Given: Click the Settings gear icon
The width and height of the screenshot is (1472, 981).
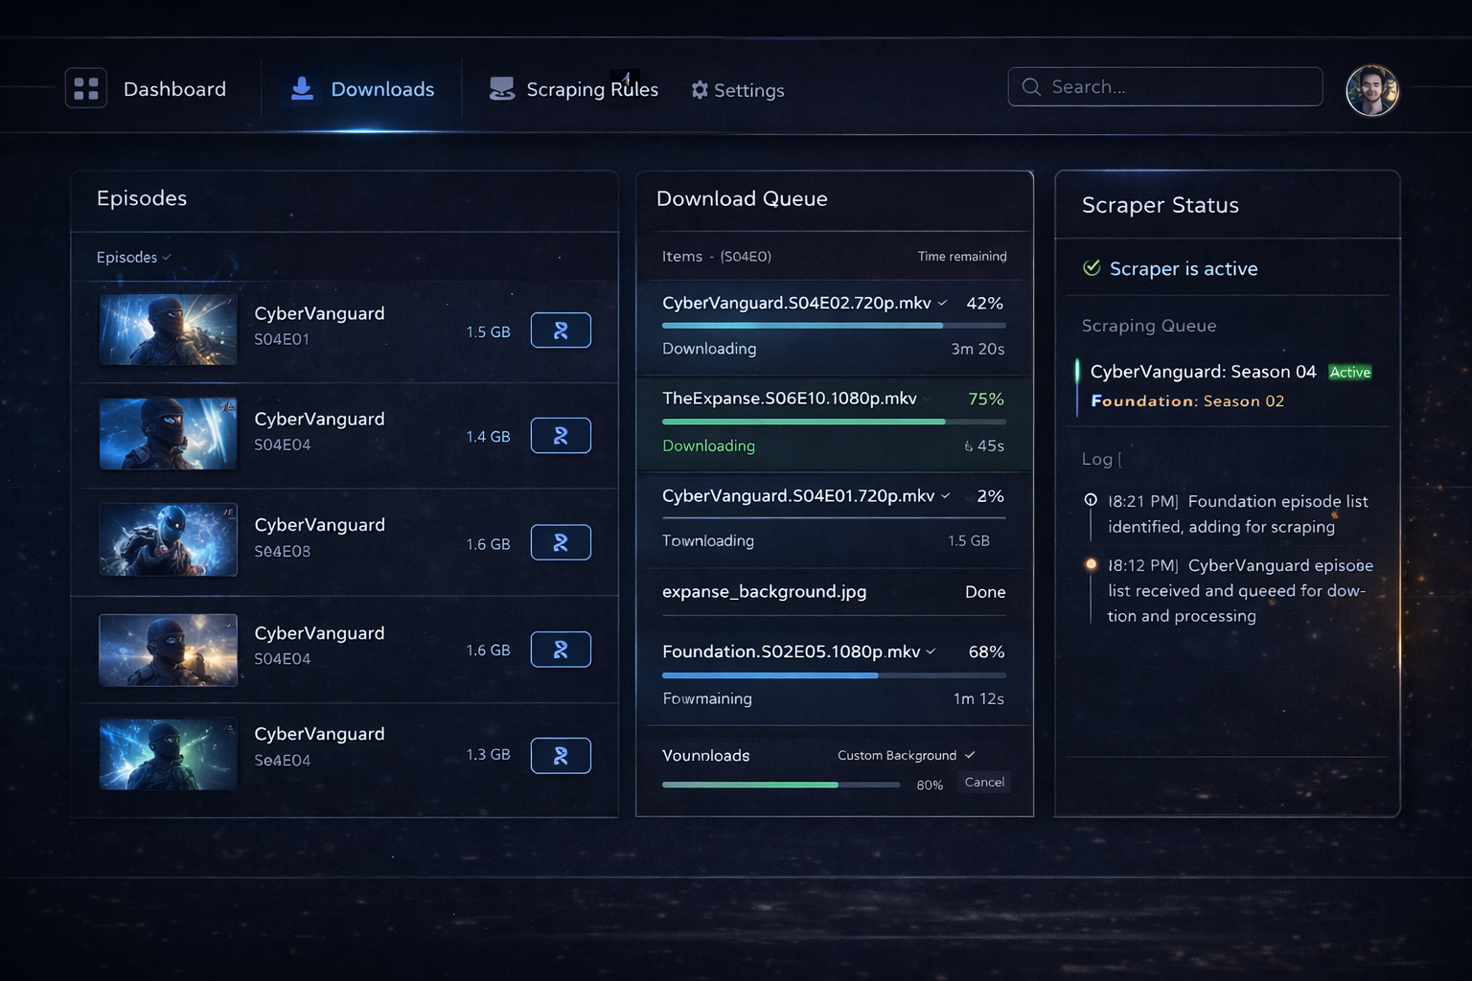Looking at the screenshot, I should click(x=700, y=90).
